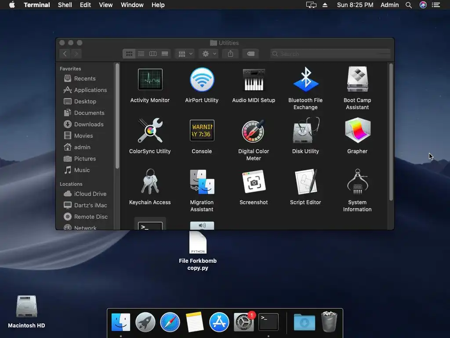Click the Share toolbar button

point(230,54)
